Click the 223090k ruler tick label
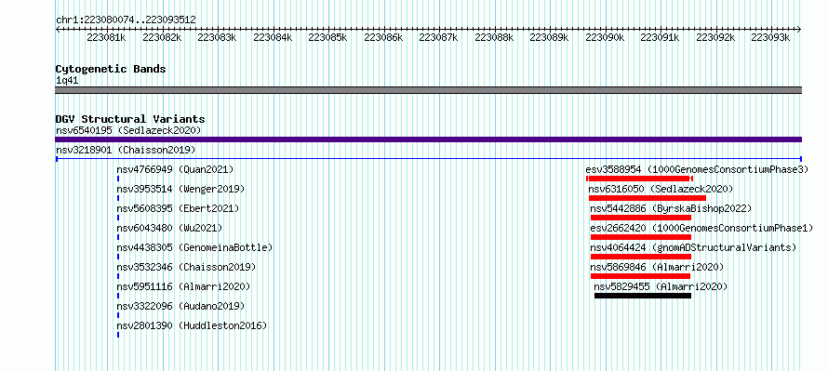The image size is (828, 371). (605, 37)
